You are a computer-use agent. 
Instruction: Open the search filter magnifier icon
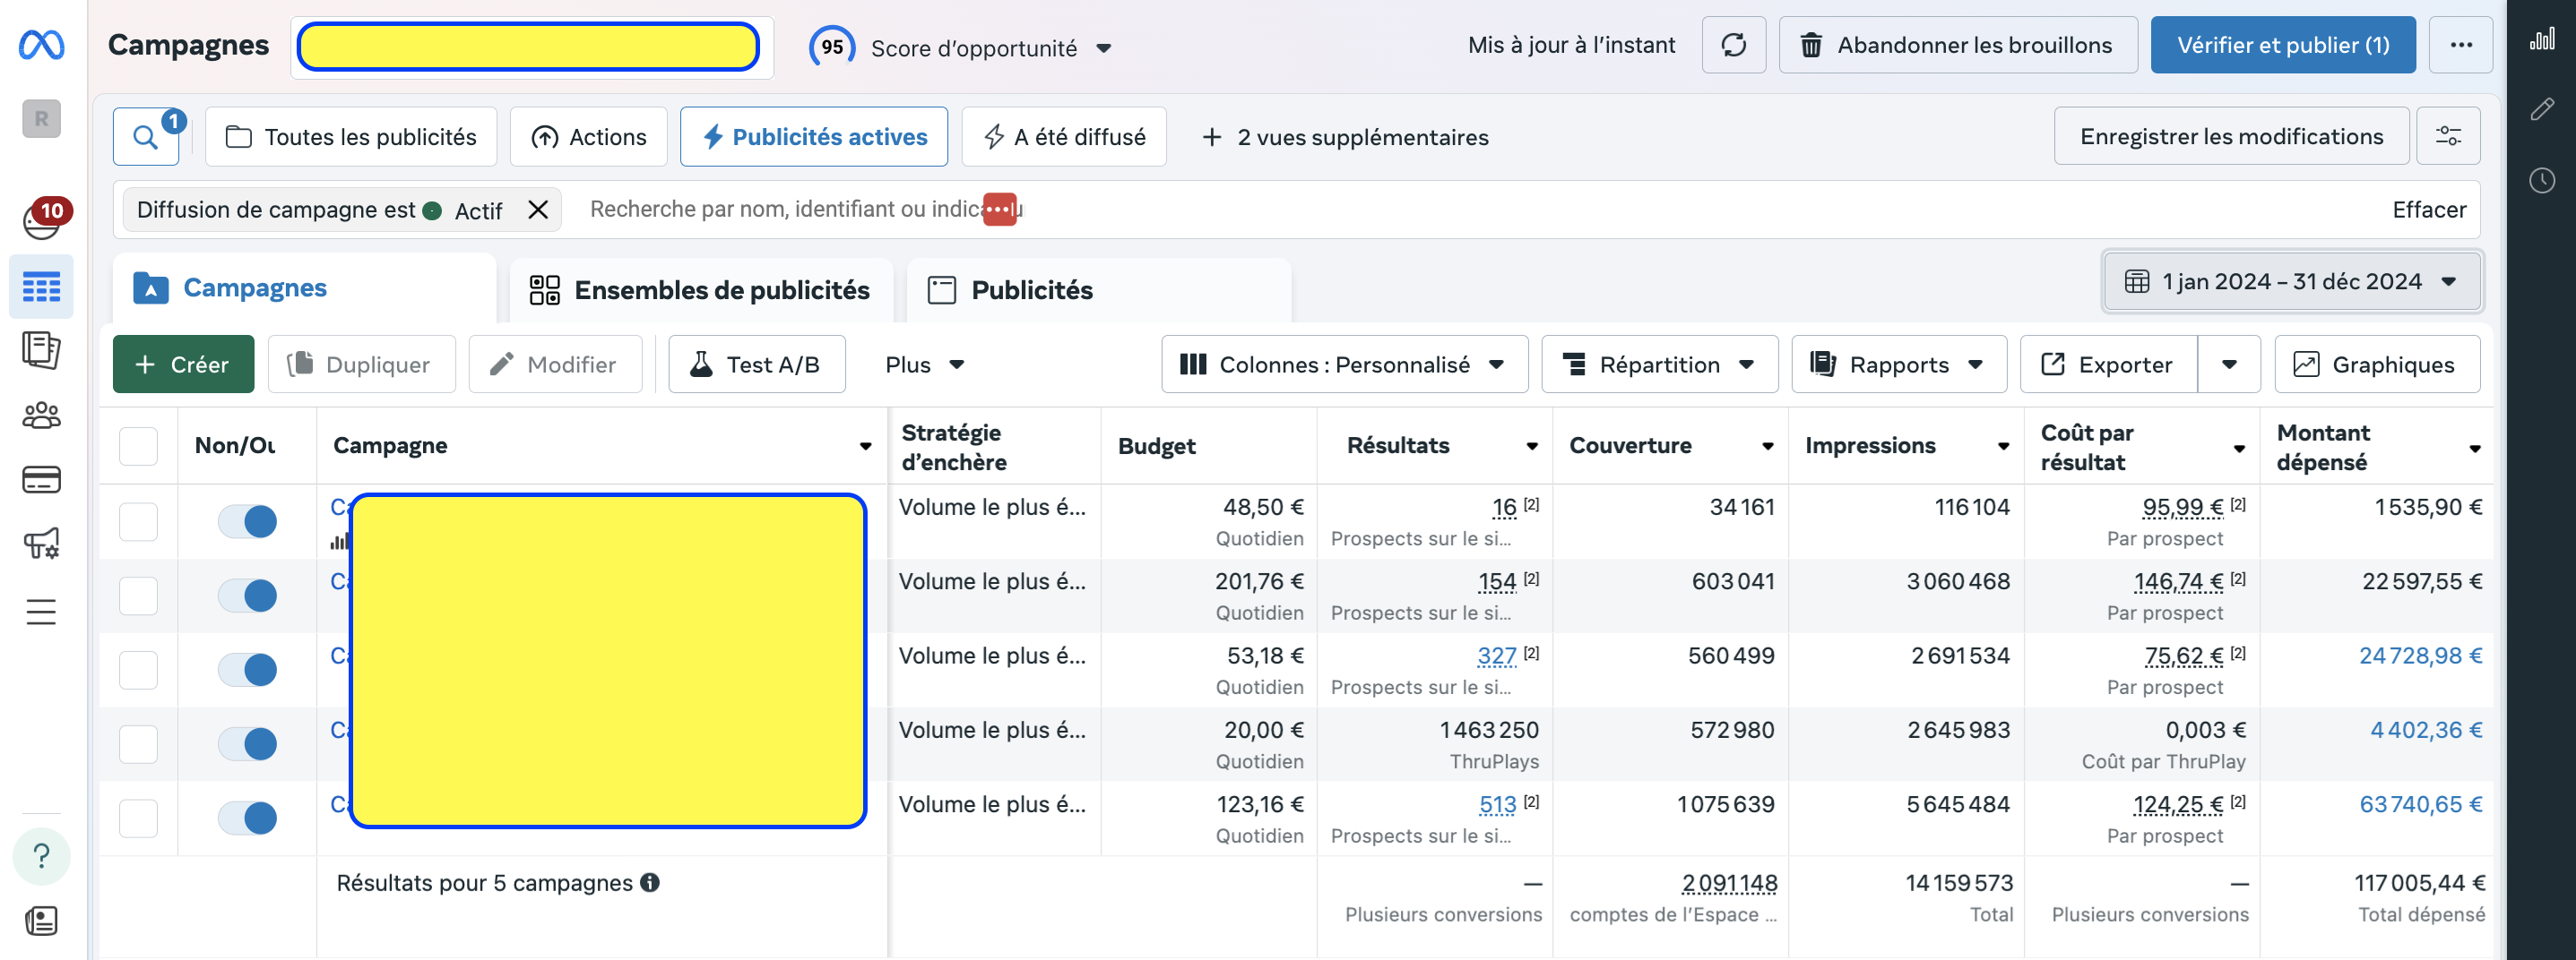[x=146, y=137]
